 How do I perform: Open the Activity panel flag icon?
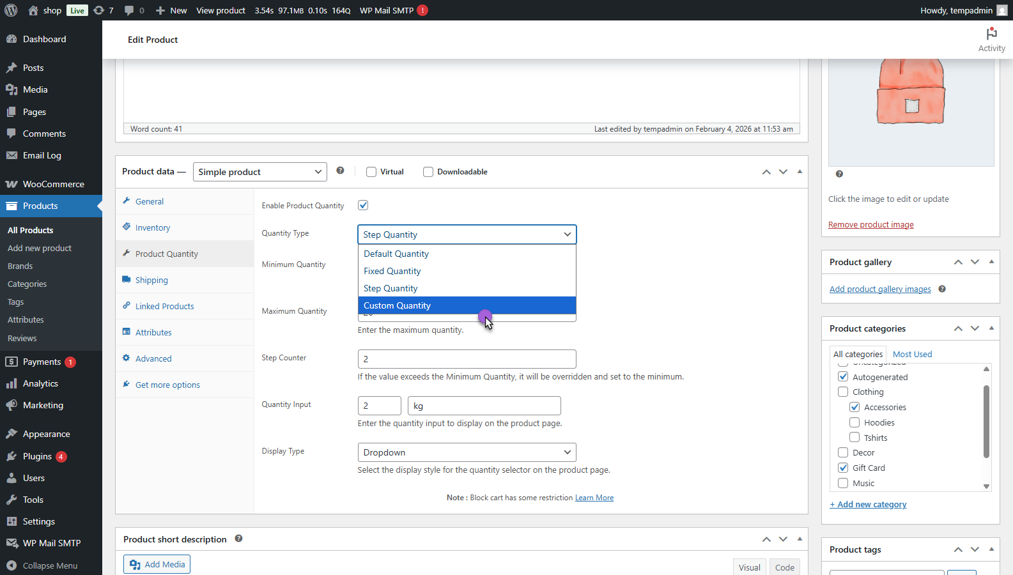991,34
